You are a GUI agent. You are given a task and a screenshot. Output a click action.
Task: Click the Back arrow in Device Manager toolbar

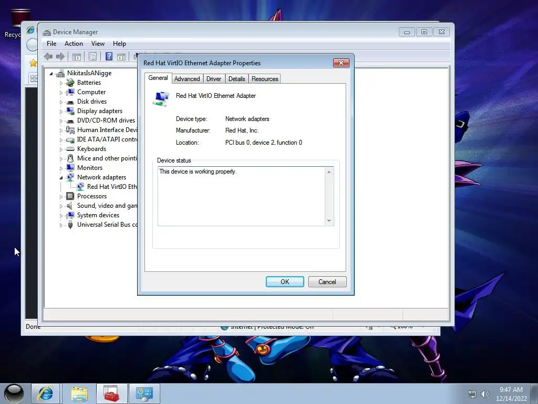48,57
